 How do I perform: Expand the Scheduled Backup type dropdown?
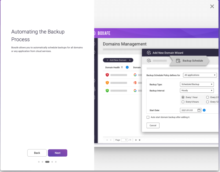[197, 84]
